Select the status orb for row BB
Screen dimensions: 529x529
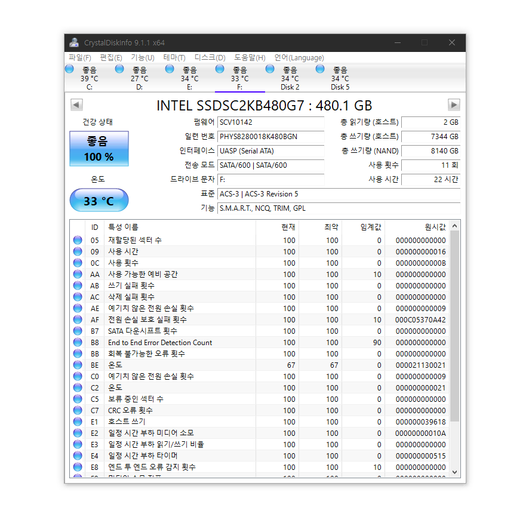(78, 353)
